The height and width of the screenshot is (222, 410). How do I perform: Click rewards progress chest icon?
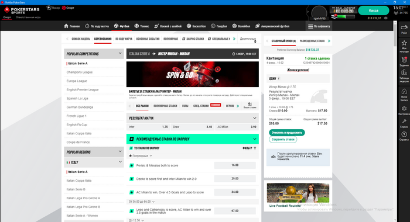334,16
